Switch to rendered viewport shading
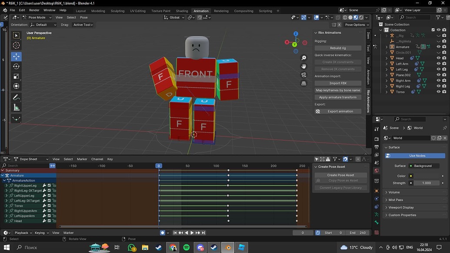 pyautogui.click(x=361, y=17)
